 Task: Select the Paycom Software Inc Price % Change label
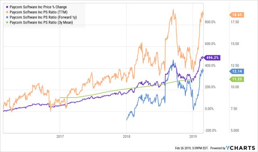[38, 7]
